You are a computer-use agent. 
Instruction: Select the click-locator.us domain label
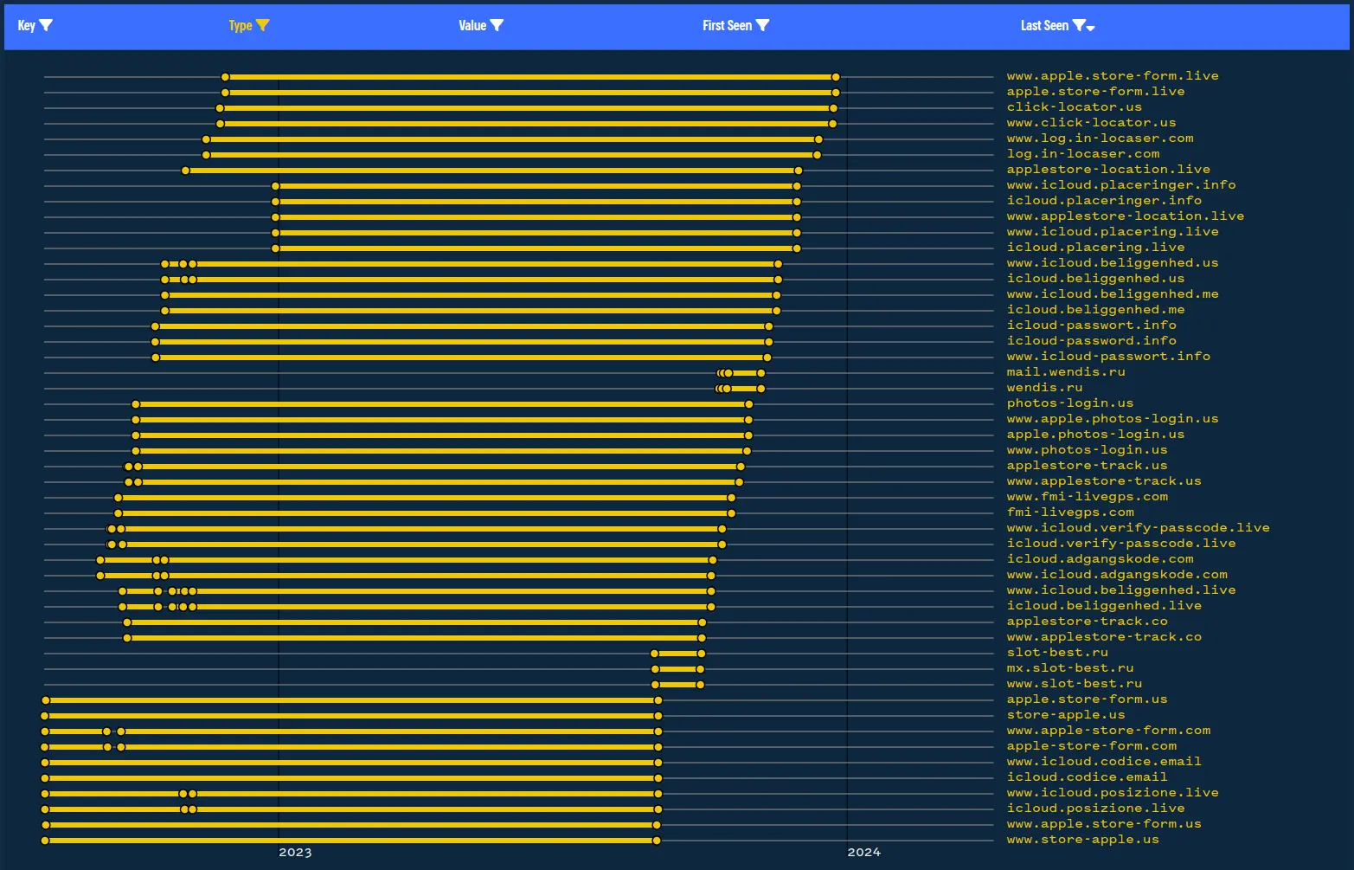pyautogui.click(x=1075, y=107)
